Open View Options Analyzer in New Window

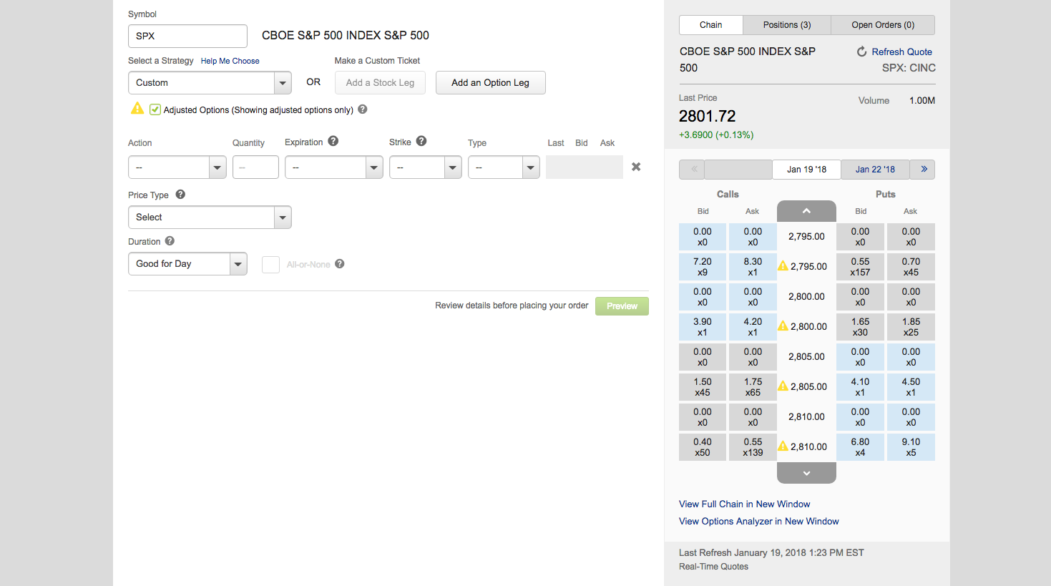(759, 522)
